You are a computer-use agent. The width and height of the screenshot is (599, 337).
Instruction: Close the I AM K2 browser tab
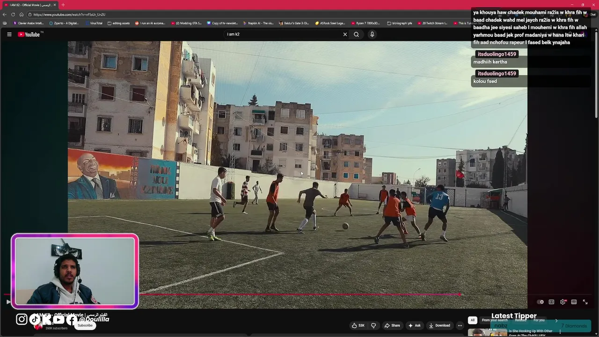(54, 5)
